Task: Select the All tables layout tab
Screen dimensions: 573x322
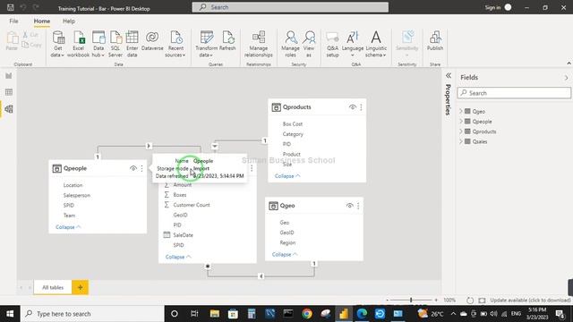Action: [53, 287]
